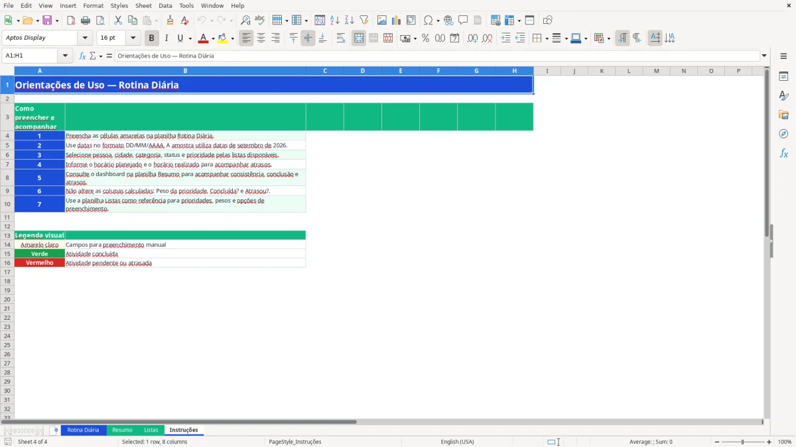This screenshot has width=796, height=447.
Task: Apply the yellow background color swatch
Action: click(x=223, y=38)
